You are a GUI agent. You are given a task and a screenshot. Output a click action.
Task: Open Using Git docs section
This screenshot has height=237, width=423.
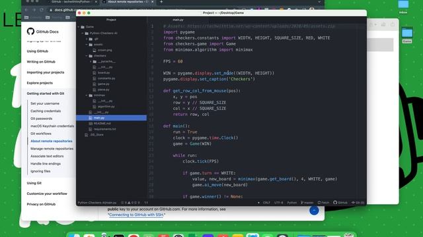coord(34,183)
